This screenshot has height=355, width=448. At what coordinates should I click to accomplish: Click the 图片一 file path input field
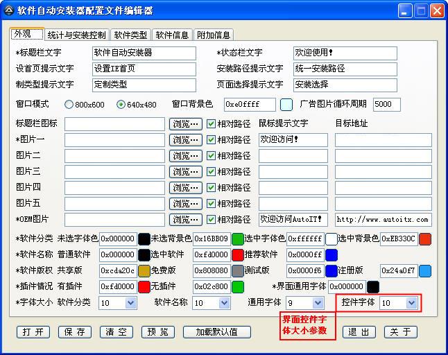[114, 140]
